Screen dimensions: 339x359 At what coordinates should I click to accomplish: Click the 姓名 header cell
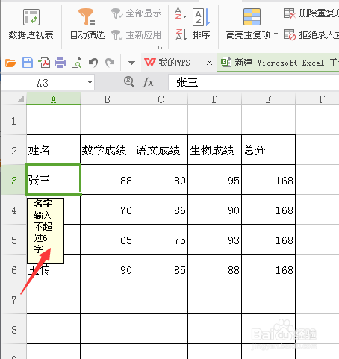point(53,150)
